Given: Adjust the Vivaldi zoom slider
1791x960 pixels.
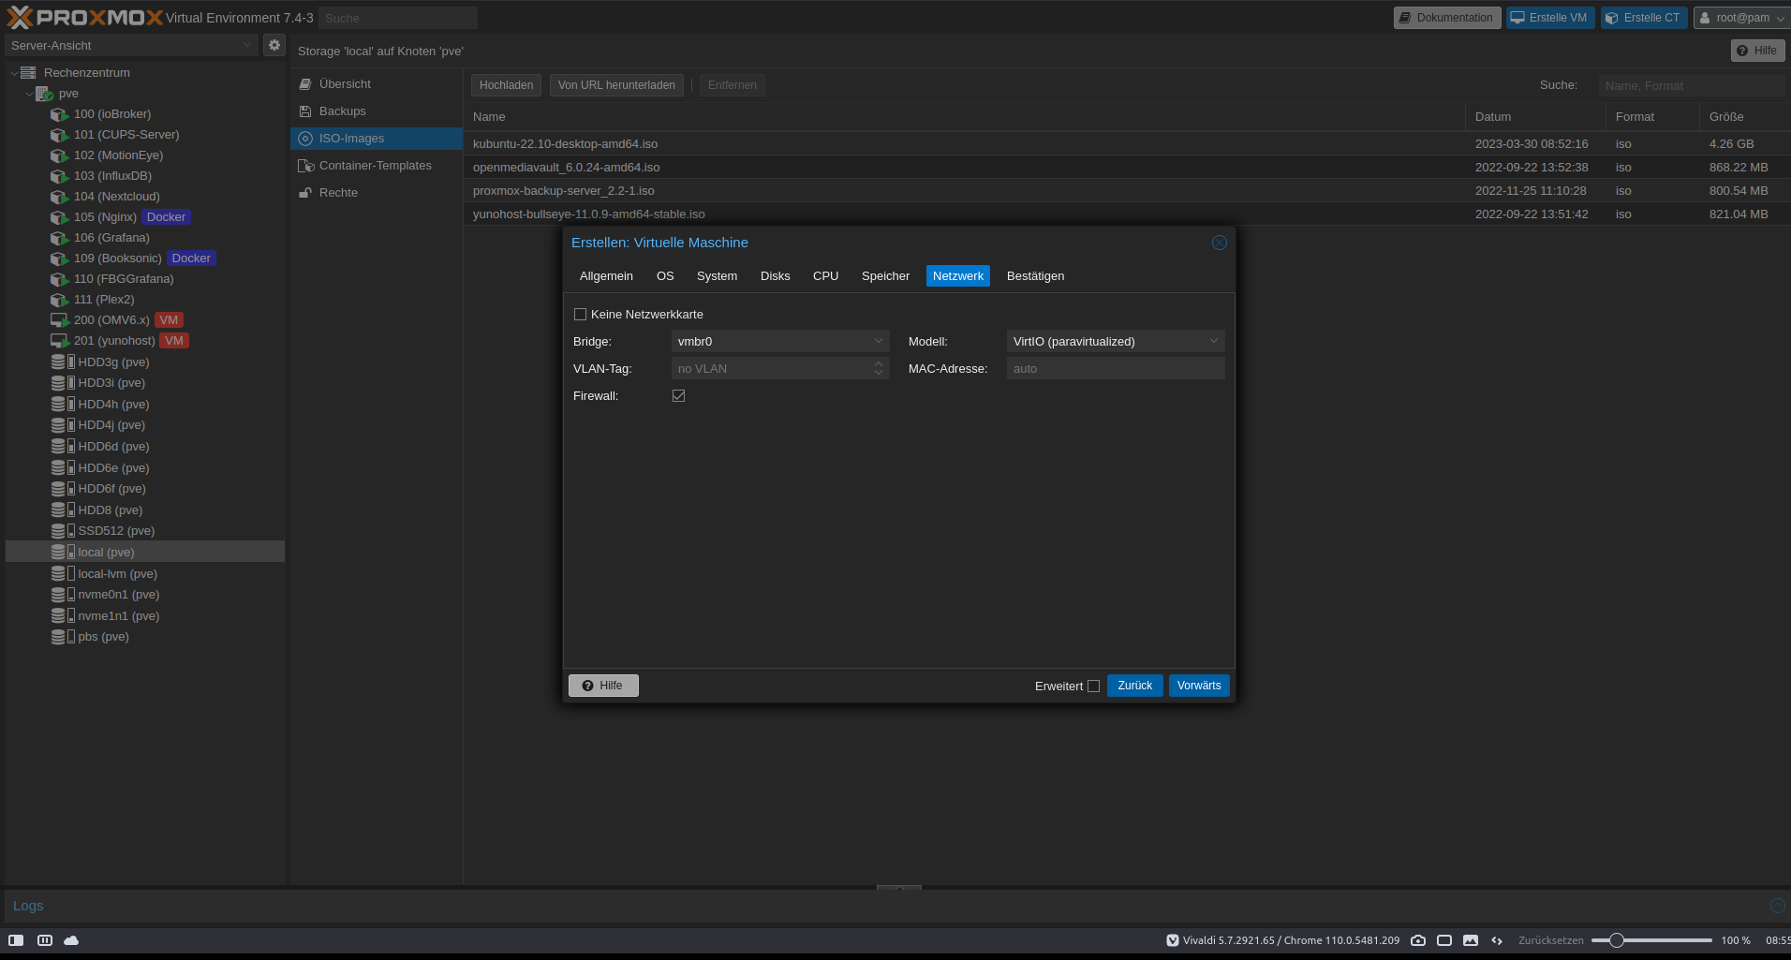Looking at the screenshot, I should (1616, 940).
